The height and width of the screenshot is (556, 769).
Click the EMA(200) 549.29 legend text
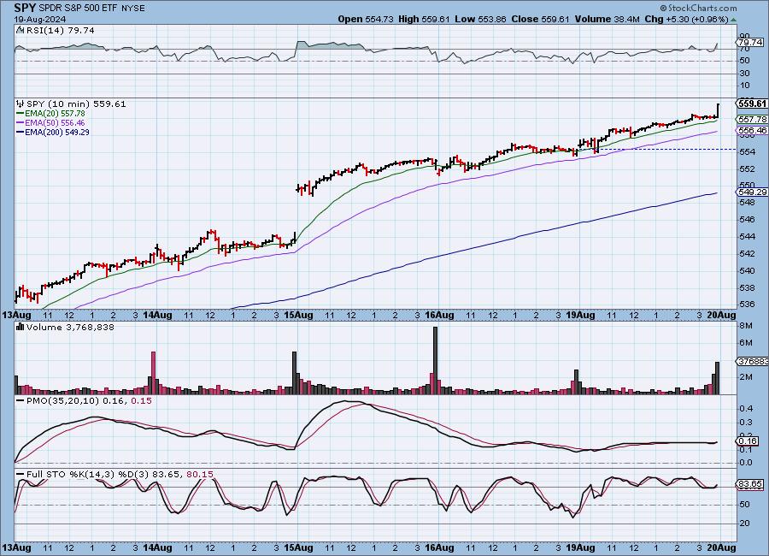57,132
